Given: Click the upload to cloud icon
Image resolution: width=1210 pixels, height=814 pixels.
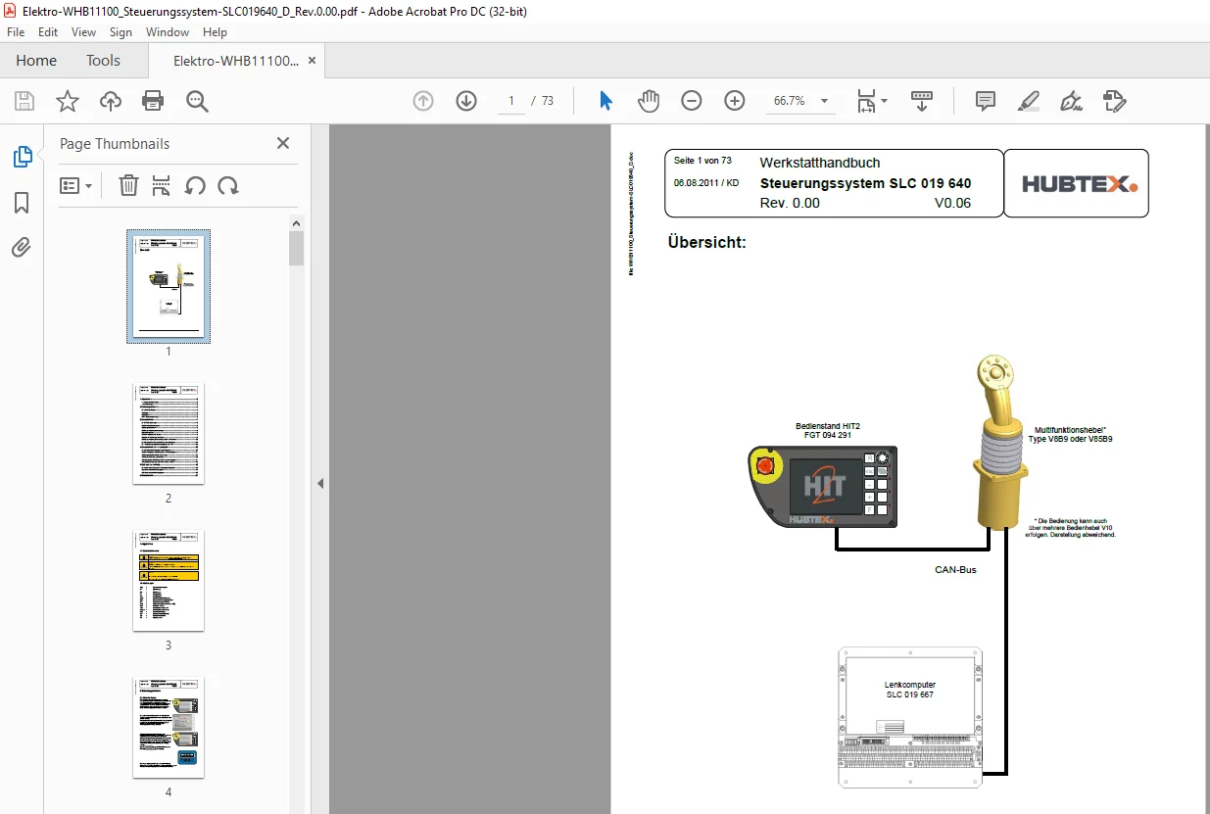Looking at the screenshot, I should click(x=111, y=101).
